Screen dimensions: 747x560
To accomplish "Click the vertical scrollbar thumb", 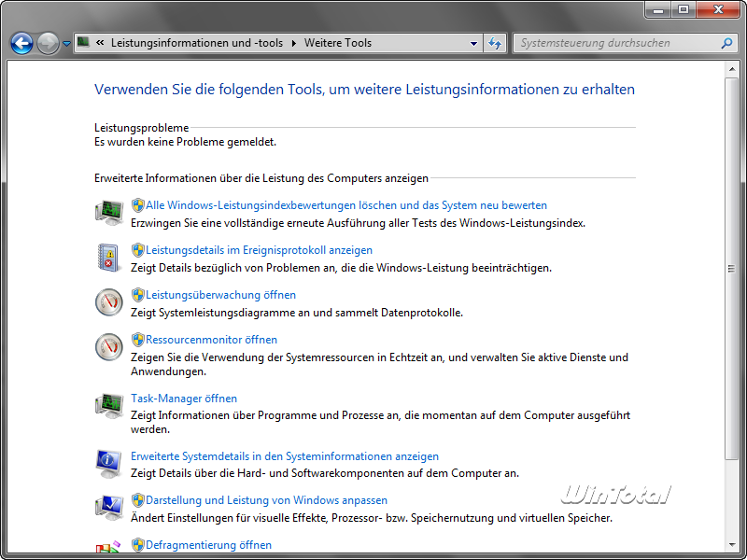I will click(731, 269).
